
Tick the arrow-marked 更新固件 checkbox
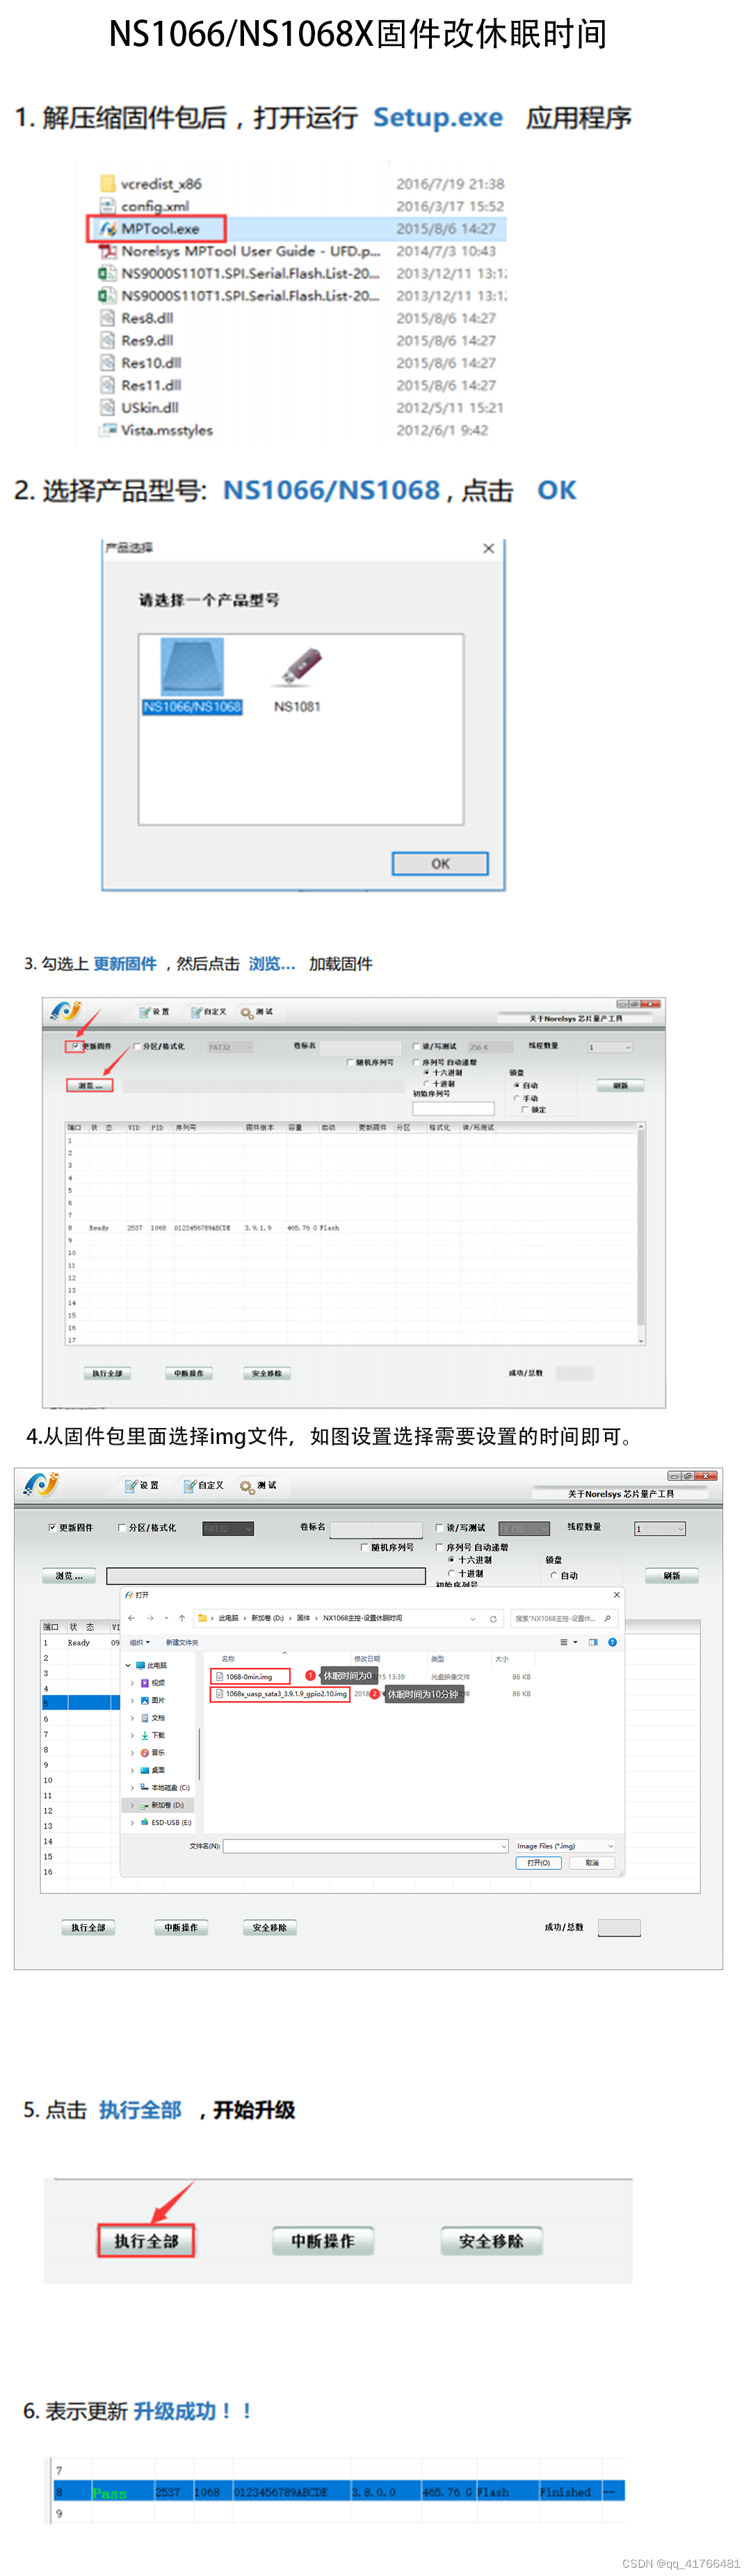click(x=75, y=1046)
